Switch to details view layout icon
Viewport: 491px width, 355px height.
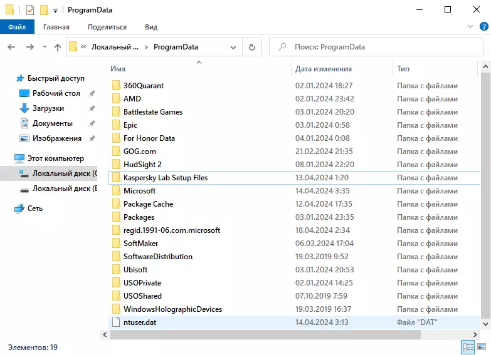(467, 346)
